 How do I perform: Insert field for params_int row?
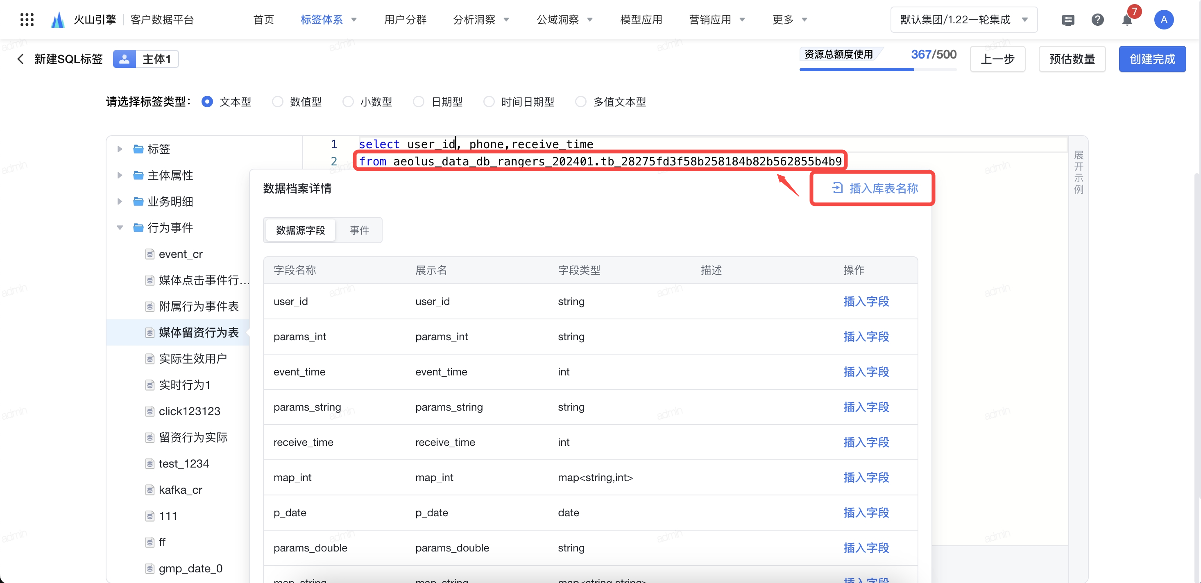(x=866, y=337)
